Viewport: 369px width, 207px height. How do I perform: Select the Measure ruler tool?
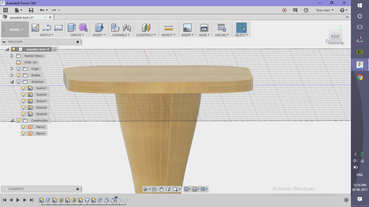pos(169,27)
